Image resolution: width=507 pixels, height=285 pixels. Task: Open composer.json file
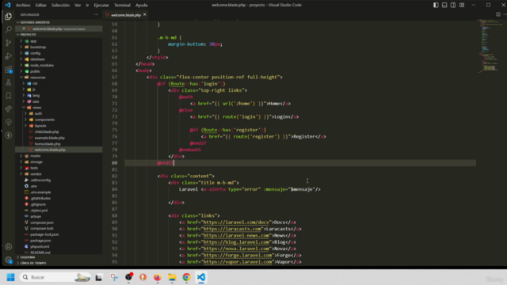tap(42, 222)
